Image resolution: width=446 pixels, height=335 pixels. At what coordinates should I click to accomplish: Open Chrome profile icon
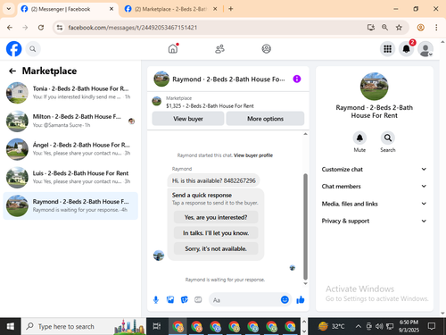420,28
